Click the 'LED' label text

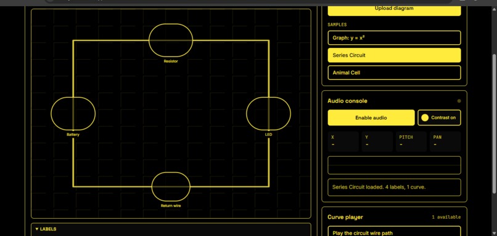point(268,135)
